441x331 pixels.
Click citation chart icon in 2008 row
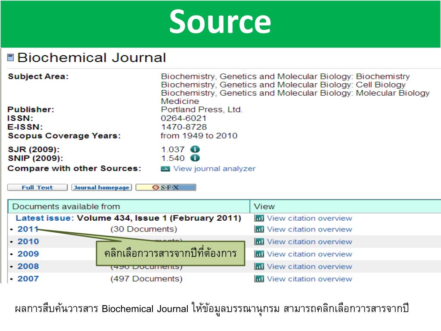259,266
